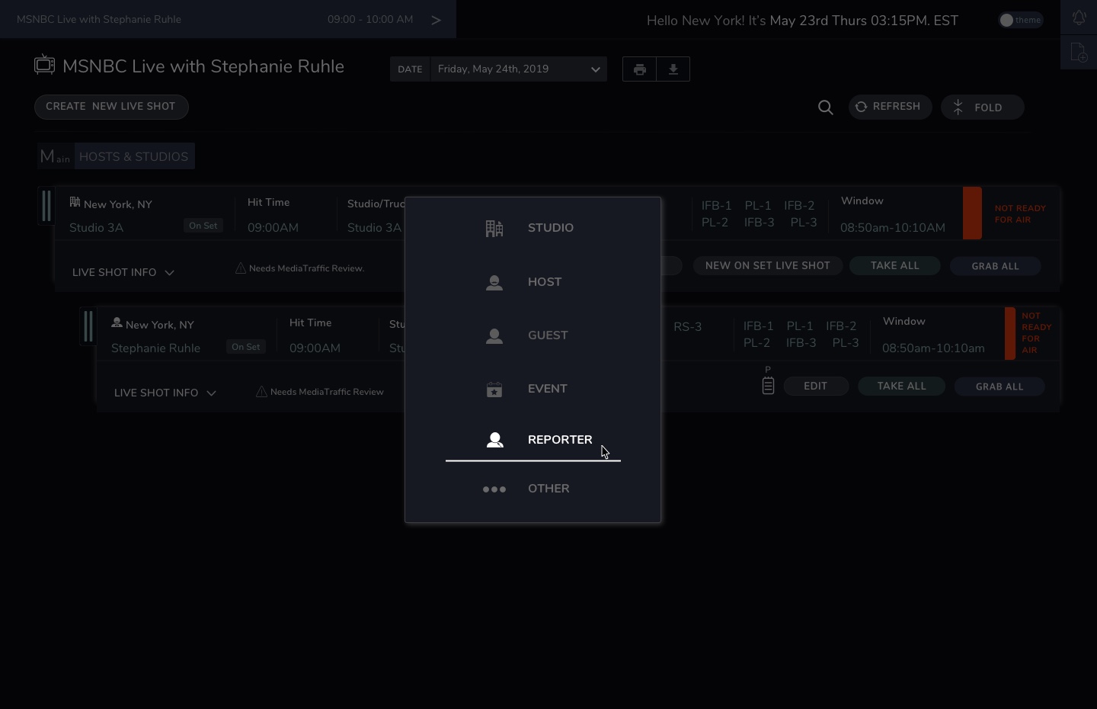1097x709 pixels.
Task: Click the red status bar on Studio 3A row
Action: 972,213
